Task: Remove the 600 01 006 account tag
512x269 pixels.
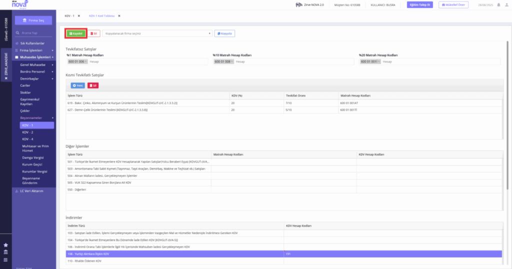Action: point(86,61)
